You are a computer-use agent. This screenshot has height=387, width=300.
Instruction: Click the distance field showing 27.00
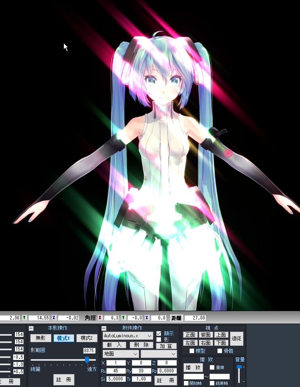pos(195,318)
